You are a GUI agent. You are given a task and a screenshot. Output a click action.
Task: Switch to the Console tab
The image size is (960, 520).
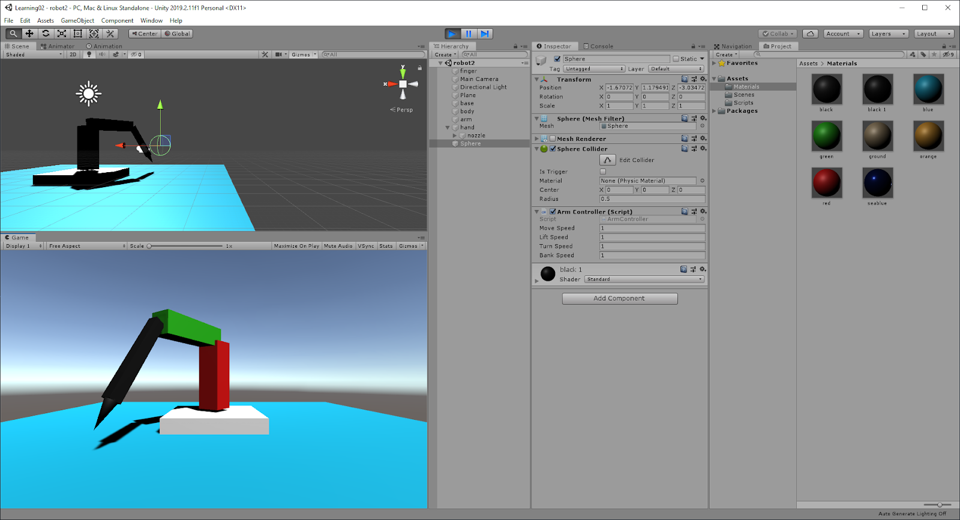click(x=598, y=46)
